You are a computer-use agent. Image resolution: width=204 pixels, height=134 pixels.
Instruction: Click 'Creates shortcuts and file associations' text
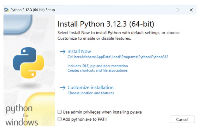click(97, 70)
